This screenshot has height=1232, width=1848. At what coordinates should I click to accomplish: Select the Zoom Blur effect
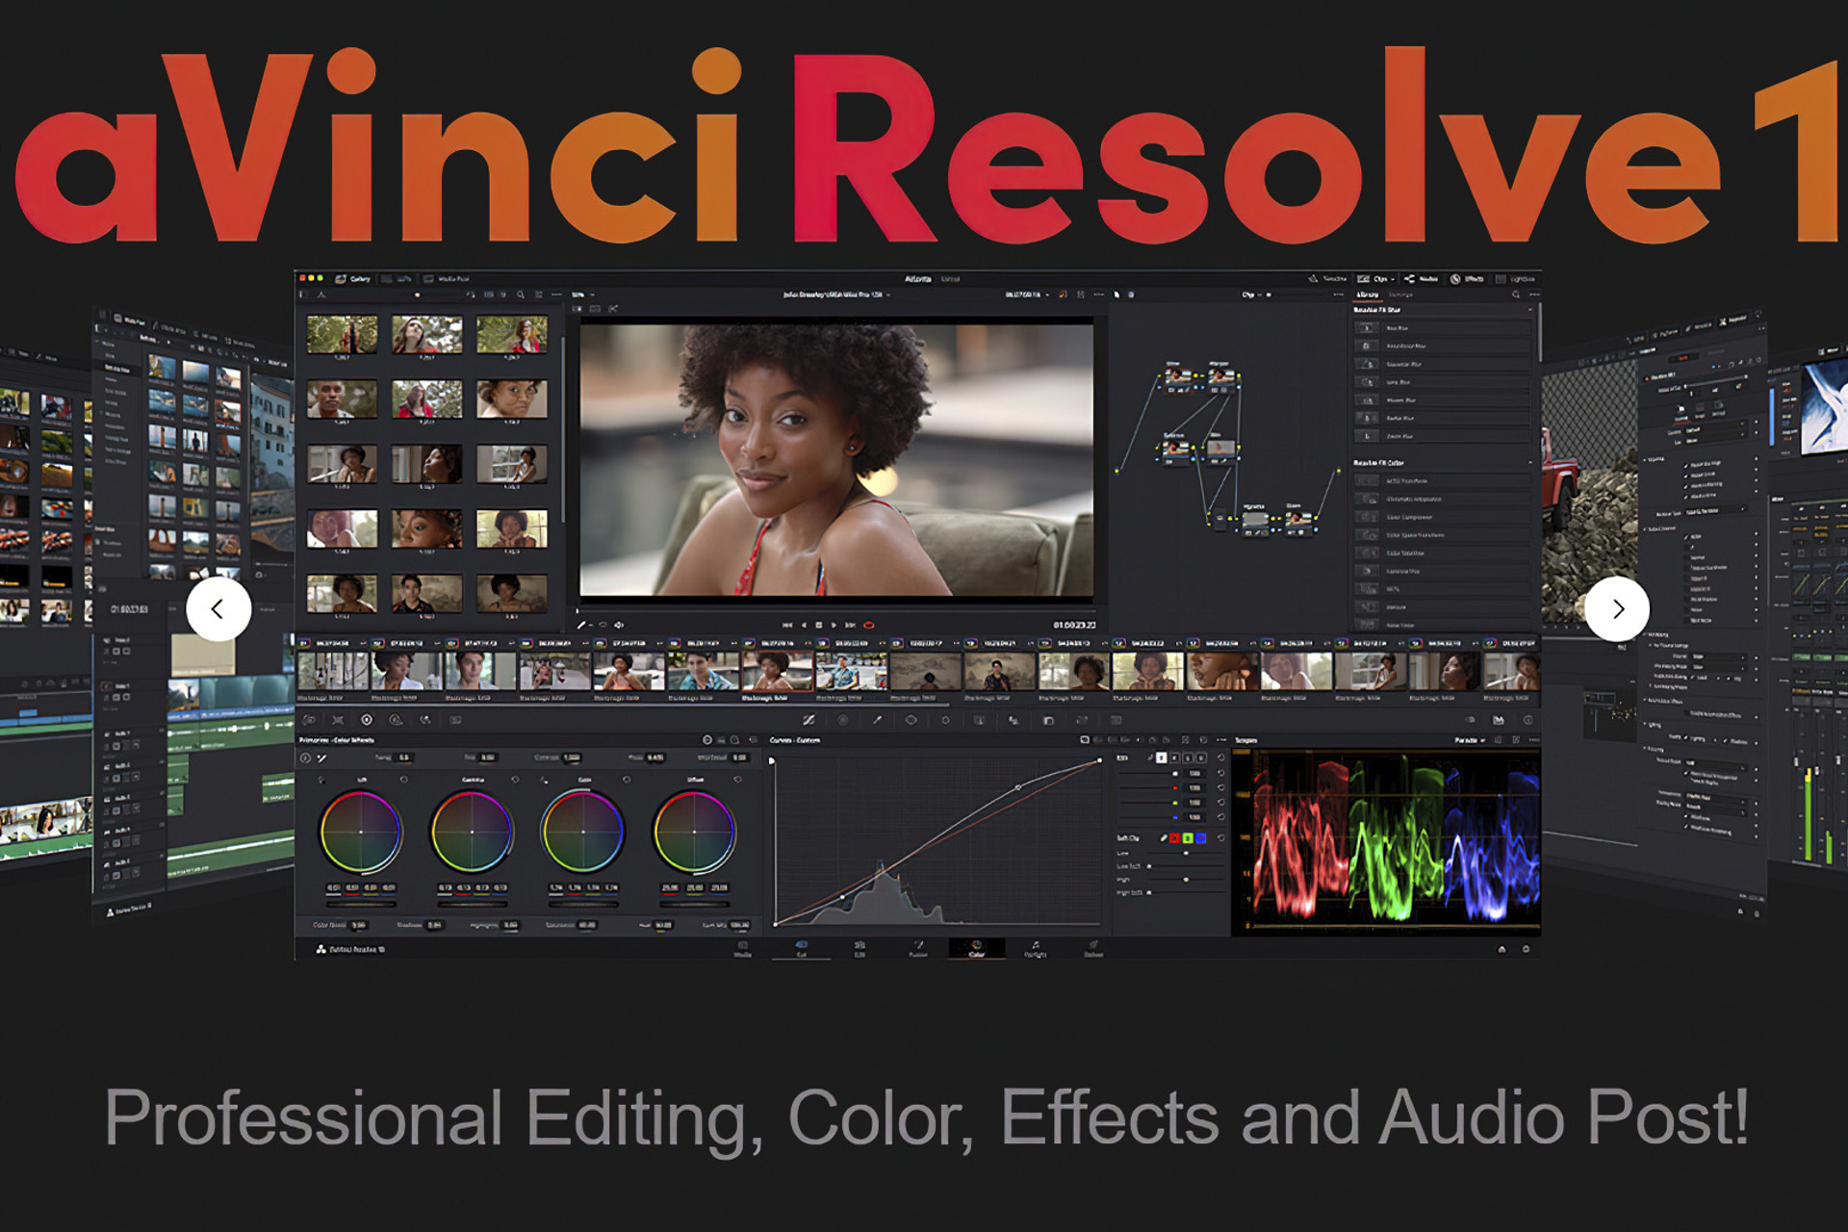click(x=1441, y=436)
